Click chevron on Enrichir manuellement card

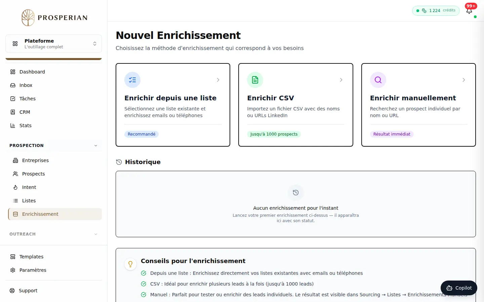click(463, 80)
